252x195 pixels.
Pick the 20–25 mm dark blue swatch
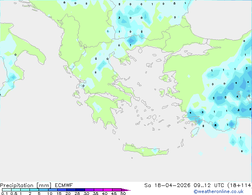[71, 190]
